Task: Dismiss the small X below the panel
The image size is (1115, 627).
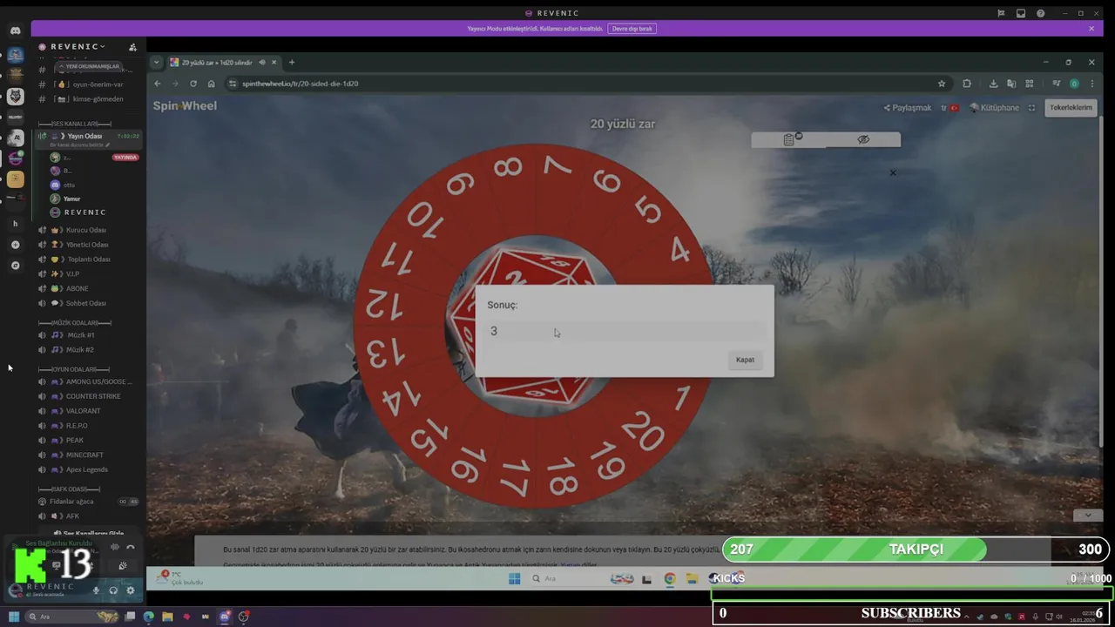Action: coord(893,172)
